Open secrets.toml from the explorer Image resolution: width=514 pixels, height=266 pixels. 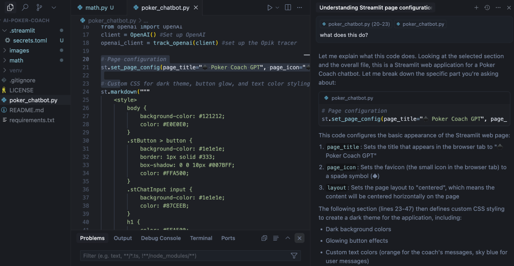click(29, 40)
